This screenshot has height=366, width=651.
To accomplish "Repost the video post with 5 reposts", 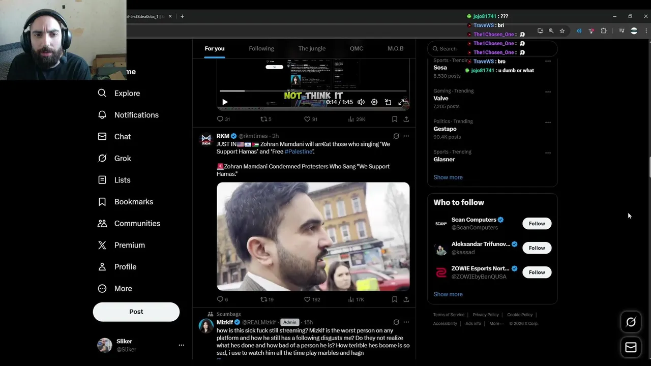I will click(266, 119).
